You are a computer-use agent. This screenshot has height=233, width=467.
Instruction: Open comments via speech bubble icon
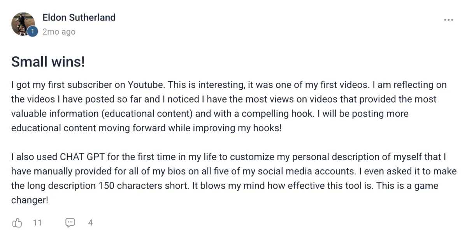point(70,223)
